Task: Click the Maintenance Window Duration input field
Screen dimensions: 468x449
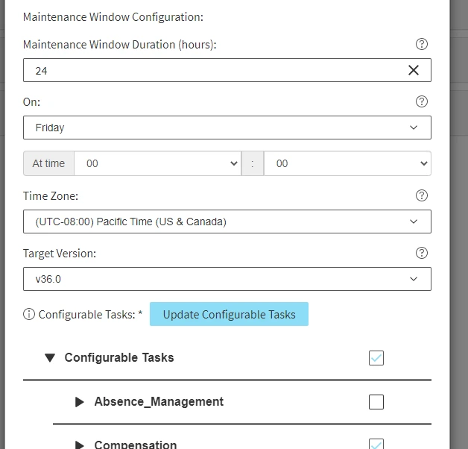Action: click(x=227, y=70)
